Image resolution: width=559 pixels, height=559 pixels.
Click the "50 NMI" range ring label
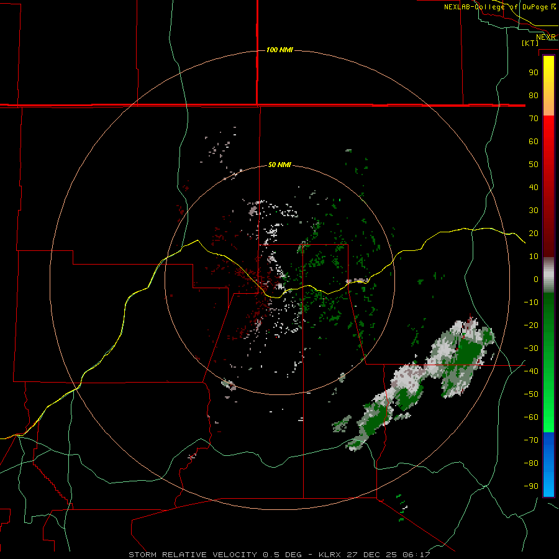pyautogui.click(x=279, y=165)
